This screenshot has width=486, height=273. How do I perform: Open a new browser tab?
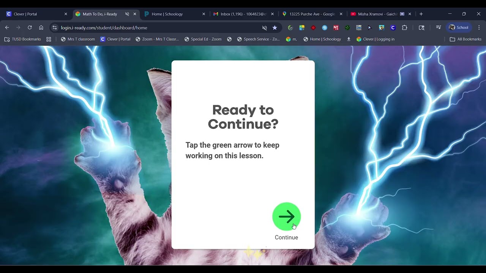pos(421,14)
